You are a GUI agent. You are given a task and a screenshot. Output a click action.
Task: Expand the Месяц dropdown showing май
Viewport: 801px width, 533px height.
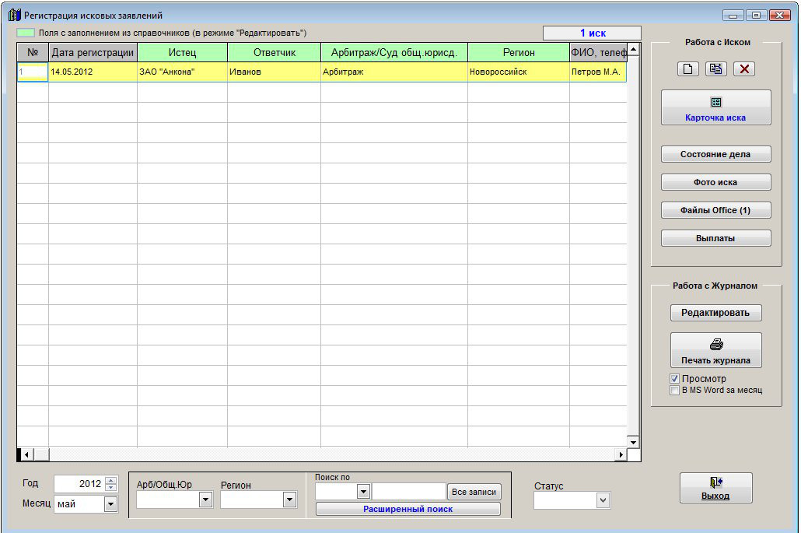[111, 504]
